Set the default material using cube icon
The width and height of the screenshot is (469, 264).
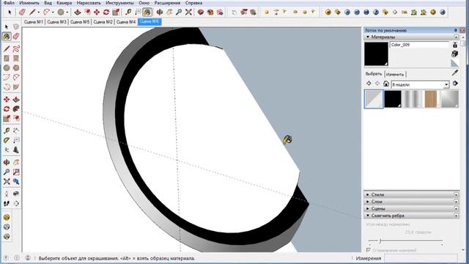455,54
